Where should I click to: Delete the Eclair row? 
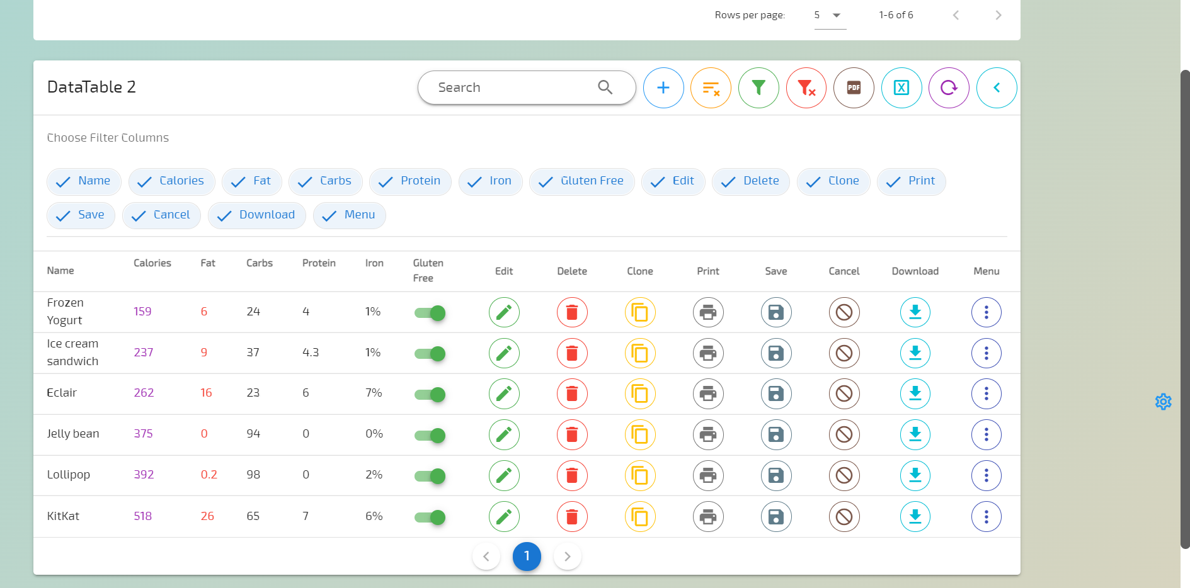[x=572, y=394]
